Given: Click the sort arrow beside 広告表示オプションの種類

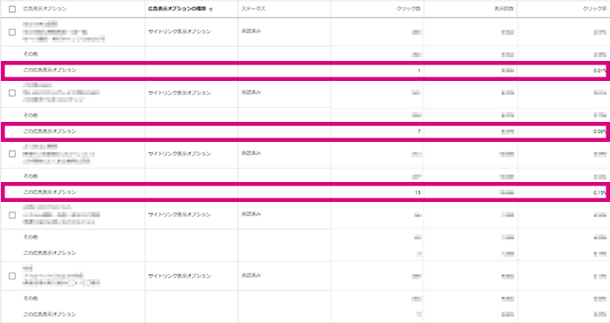Looking at the screenshot, I should tap(211, 10).
